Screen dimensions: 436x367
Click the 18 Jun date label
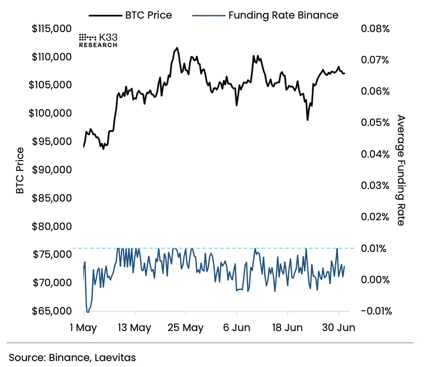coord(287,328)
